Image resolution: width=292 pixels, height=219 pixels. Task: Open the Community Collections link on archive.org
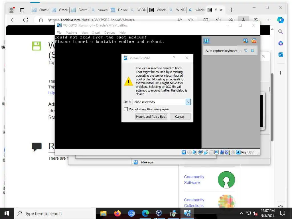[194, 203]
